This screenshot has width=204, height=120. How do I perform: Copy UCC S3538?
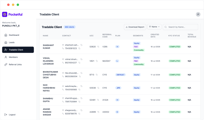98,88
